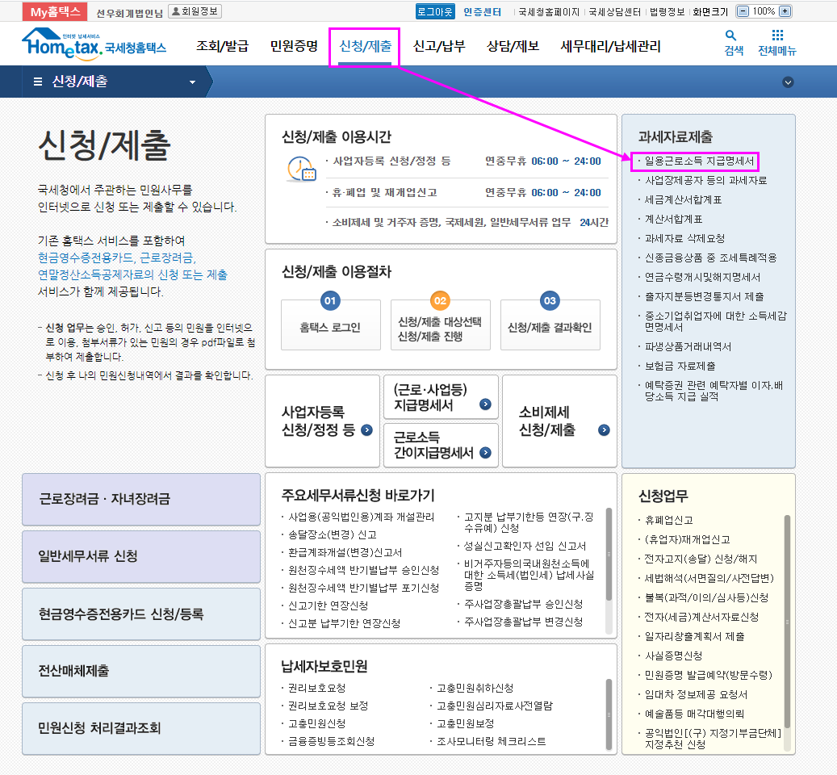Open 사업장제공자 등의 과세자료 link
Screen dimensions: 837x775
pyautogui.click(x=705, y=180)
